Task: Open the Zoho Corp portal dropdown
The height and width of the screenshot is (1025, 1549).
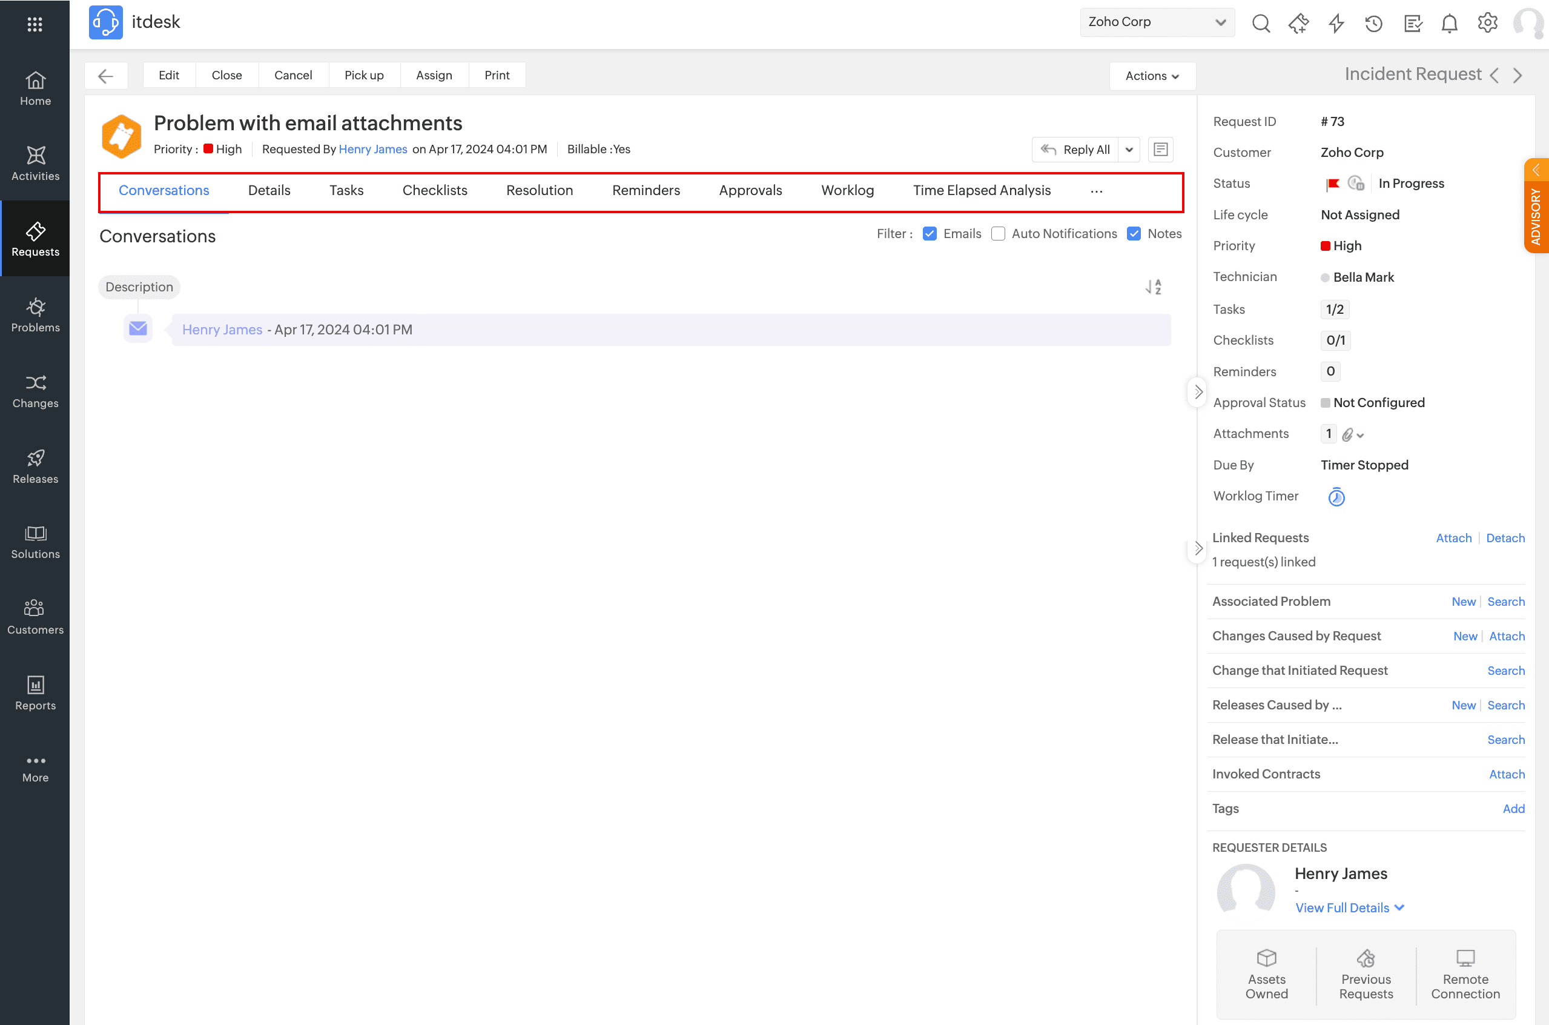Action: point(1157,22)
